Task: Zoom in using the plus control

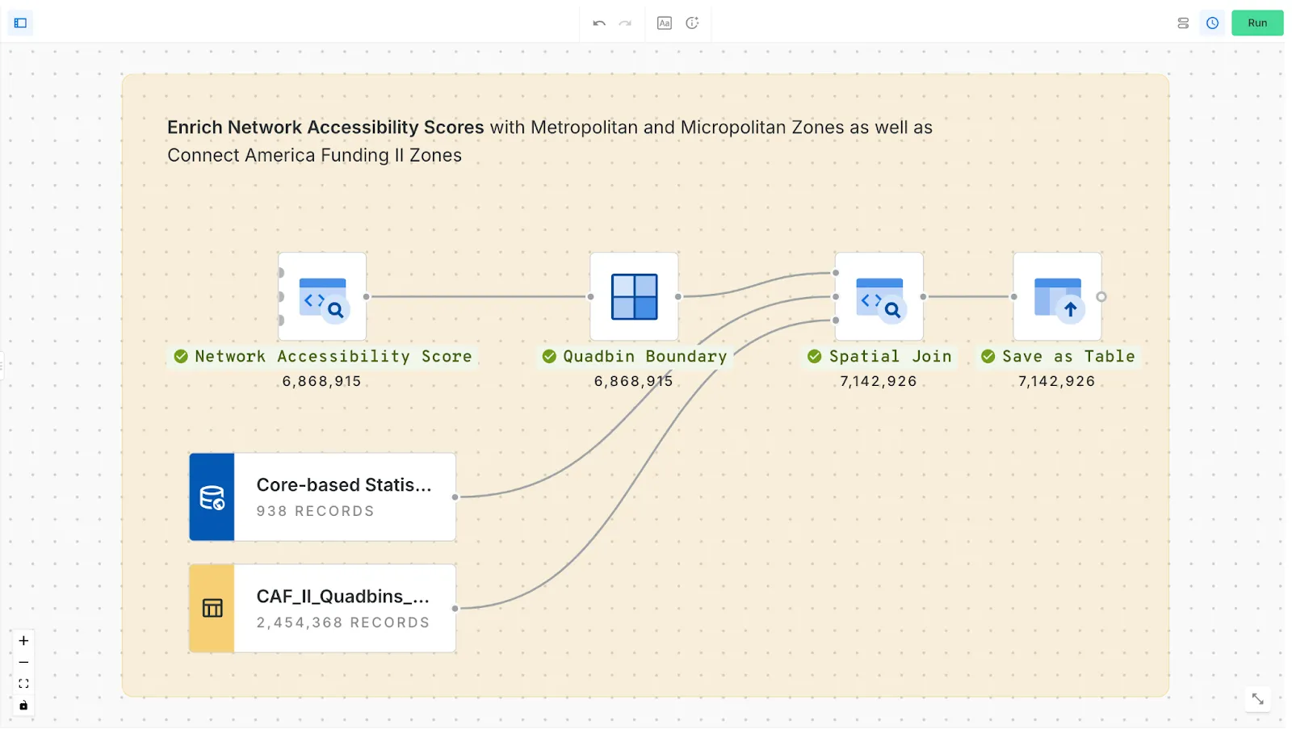Action: click(23, 640)
